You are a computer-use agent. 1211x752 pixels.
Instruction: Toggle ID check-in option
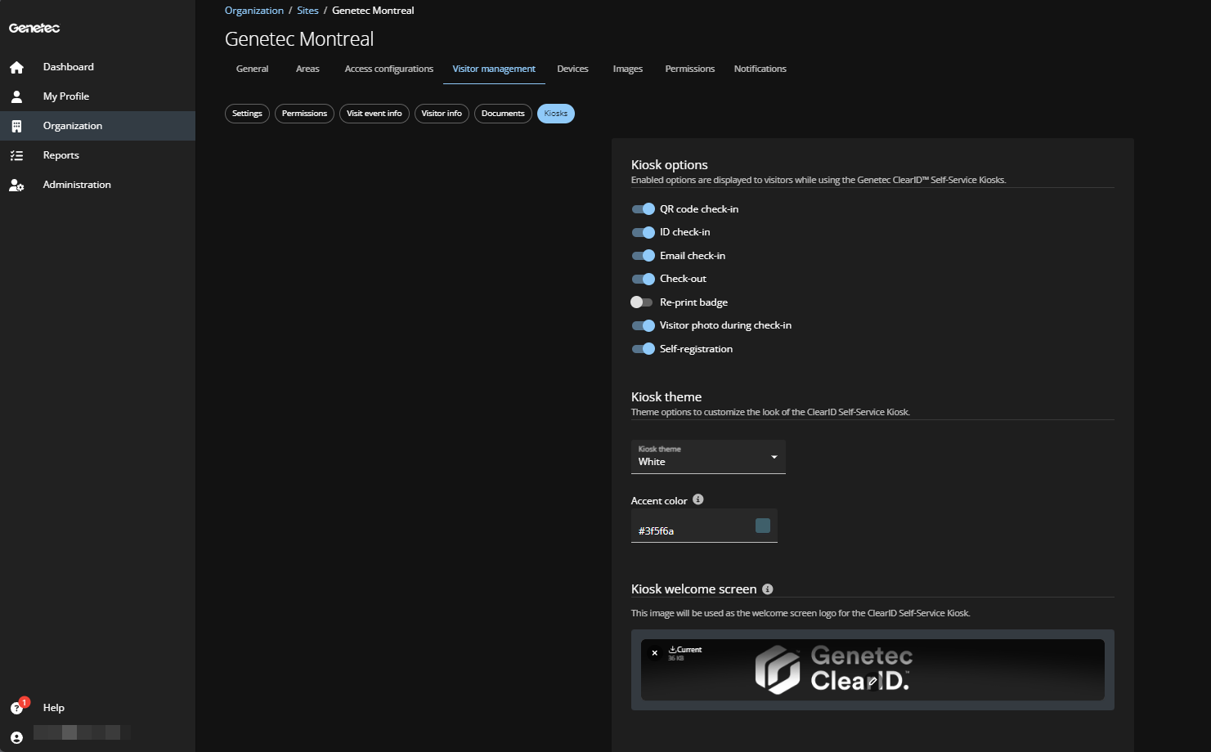[x=644, y=232]
